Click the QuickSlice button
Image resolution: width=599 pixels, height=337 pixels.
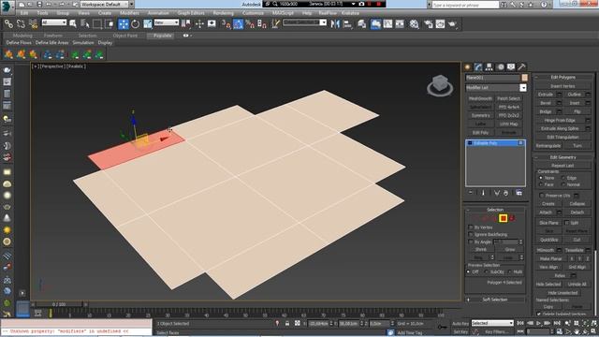click(x=549, y=240)
